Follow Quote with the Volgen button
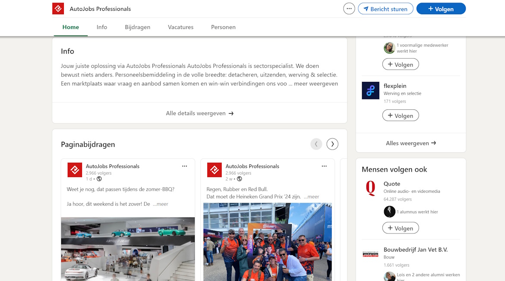505x281 pixels. (x=401, y=228)
